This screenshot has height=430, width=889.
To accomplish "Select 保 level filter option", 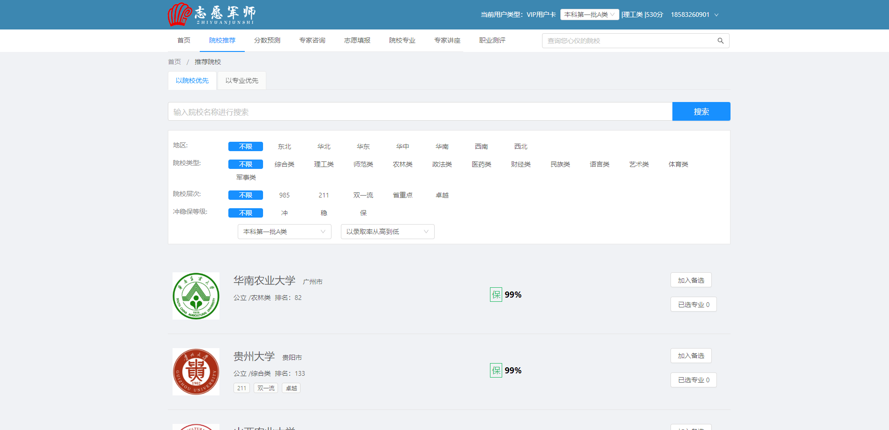I will pos(363,213).
